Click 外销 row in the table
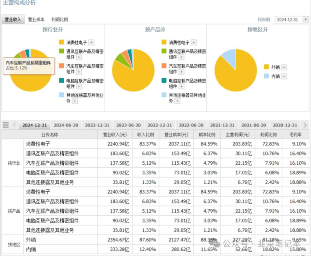The height and width of the screenshot is (256, 311). (166, 240)
